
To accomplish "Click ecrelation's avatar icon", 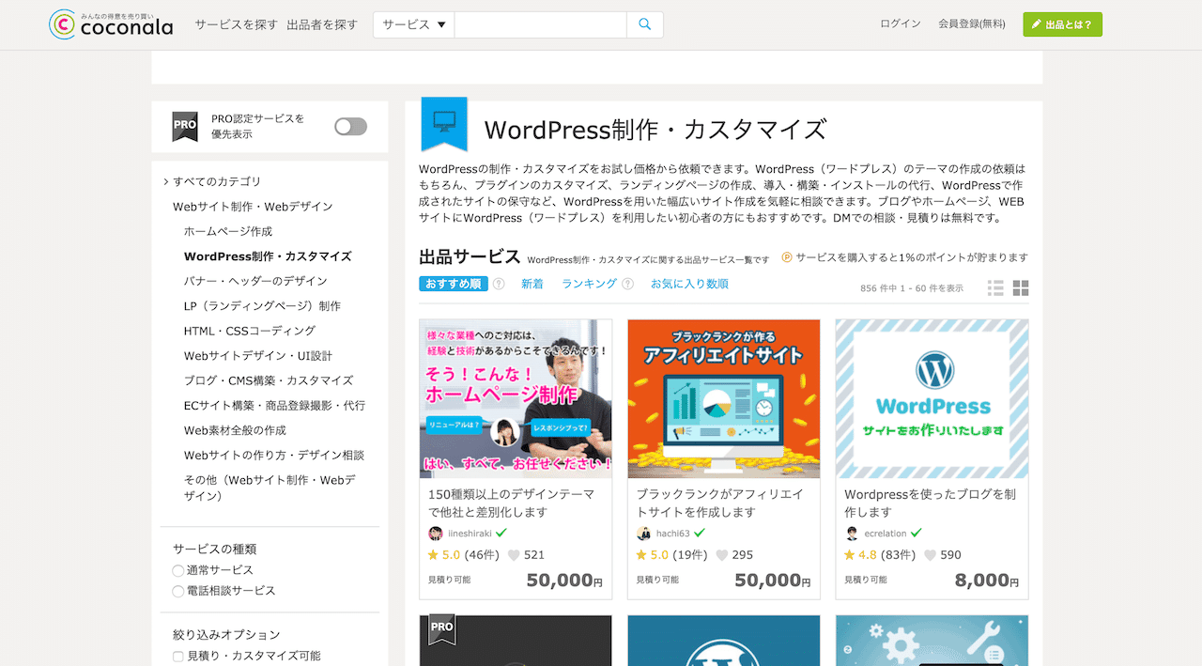I will coord(852,534).
